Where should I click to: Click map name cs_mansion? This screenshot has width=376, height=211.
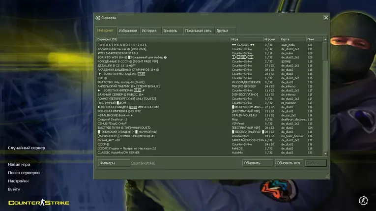(289, 103)
